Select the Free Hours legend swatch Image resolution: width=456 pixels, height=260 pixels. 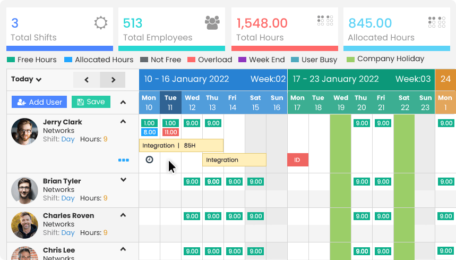coord(11,60)
